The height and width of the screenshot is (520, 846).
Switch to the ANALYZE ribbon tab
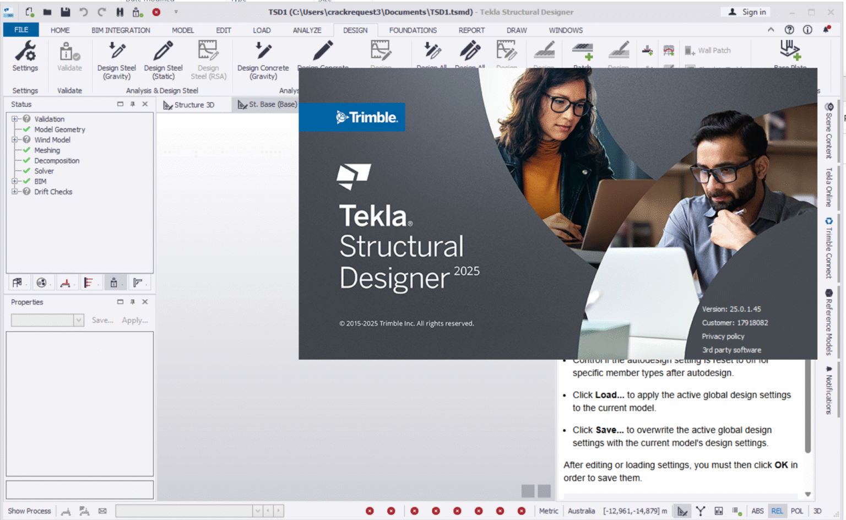[307, 30]
